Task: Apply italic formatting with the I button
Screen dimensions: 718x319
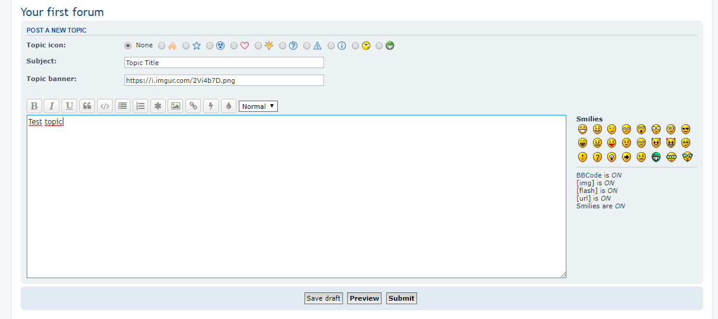Action: [52, 106]
